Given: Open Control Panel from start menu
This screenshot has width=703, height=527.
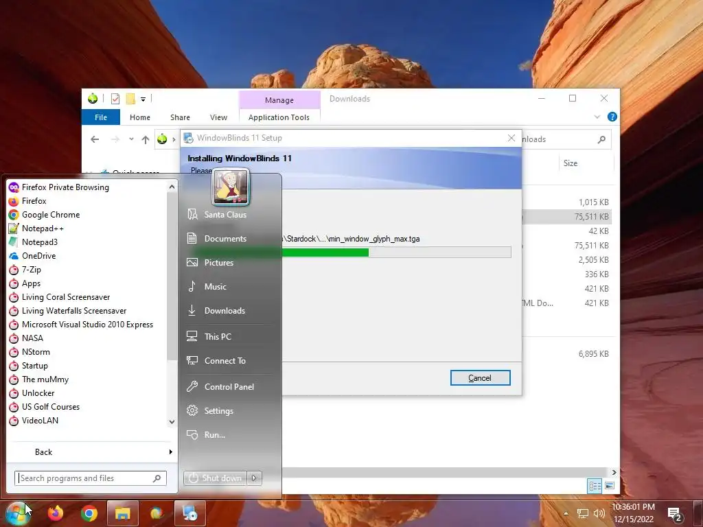Looking at the screenshot, I should tap(229, 387).
